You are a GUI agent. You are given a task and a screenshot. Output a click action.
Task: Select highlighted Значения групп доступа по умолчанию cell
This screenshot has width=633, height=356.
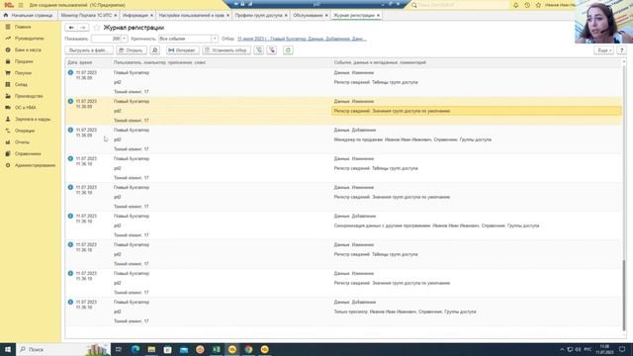tap(477, 111)
